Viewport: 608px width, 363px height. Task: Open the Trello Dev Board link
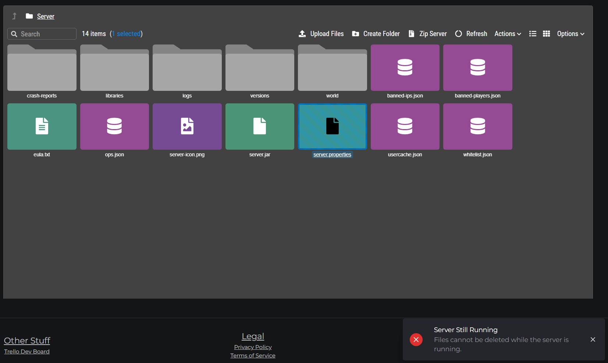27,352
